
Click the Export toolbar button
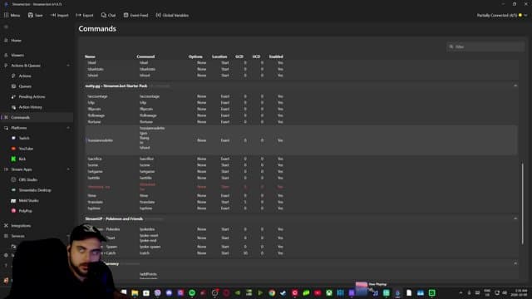pos(85,15)
